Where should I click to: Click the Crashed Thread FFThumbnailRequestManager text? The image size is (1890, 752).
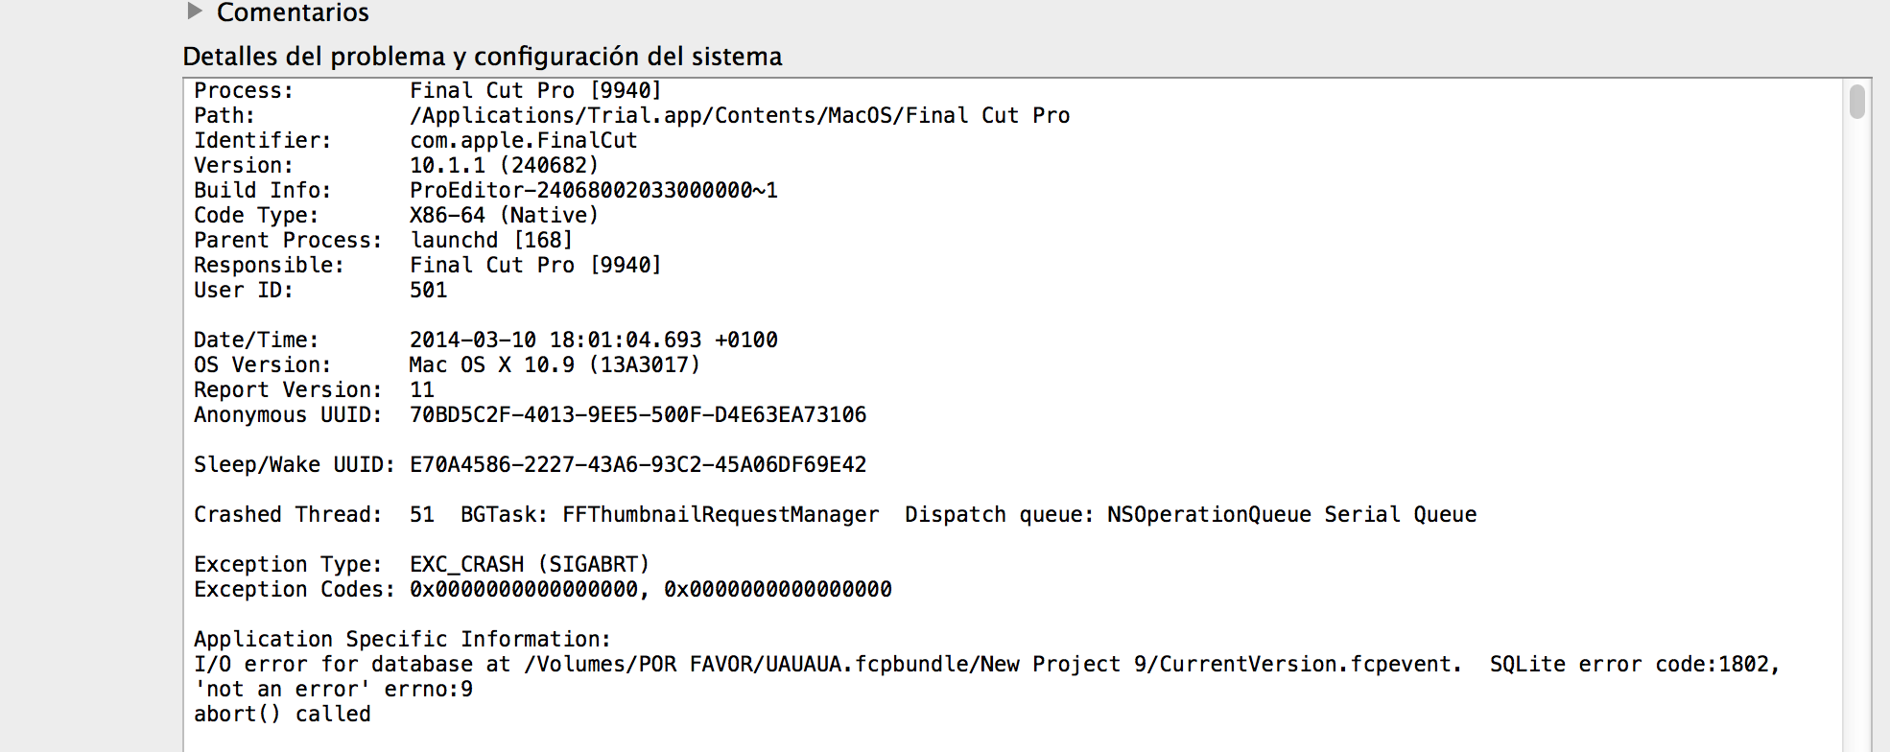tap(721, 514)
